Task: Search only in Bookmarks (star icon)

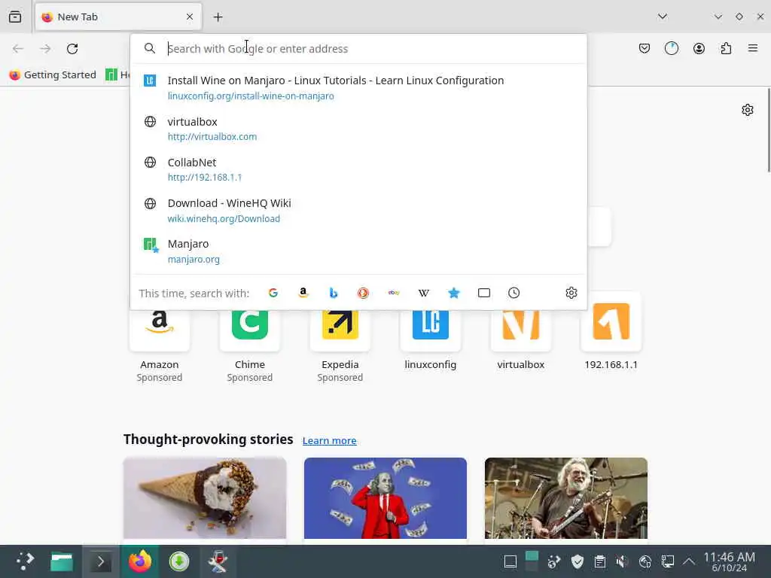Action: tap(454, 293)
